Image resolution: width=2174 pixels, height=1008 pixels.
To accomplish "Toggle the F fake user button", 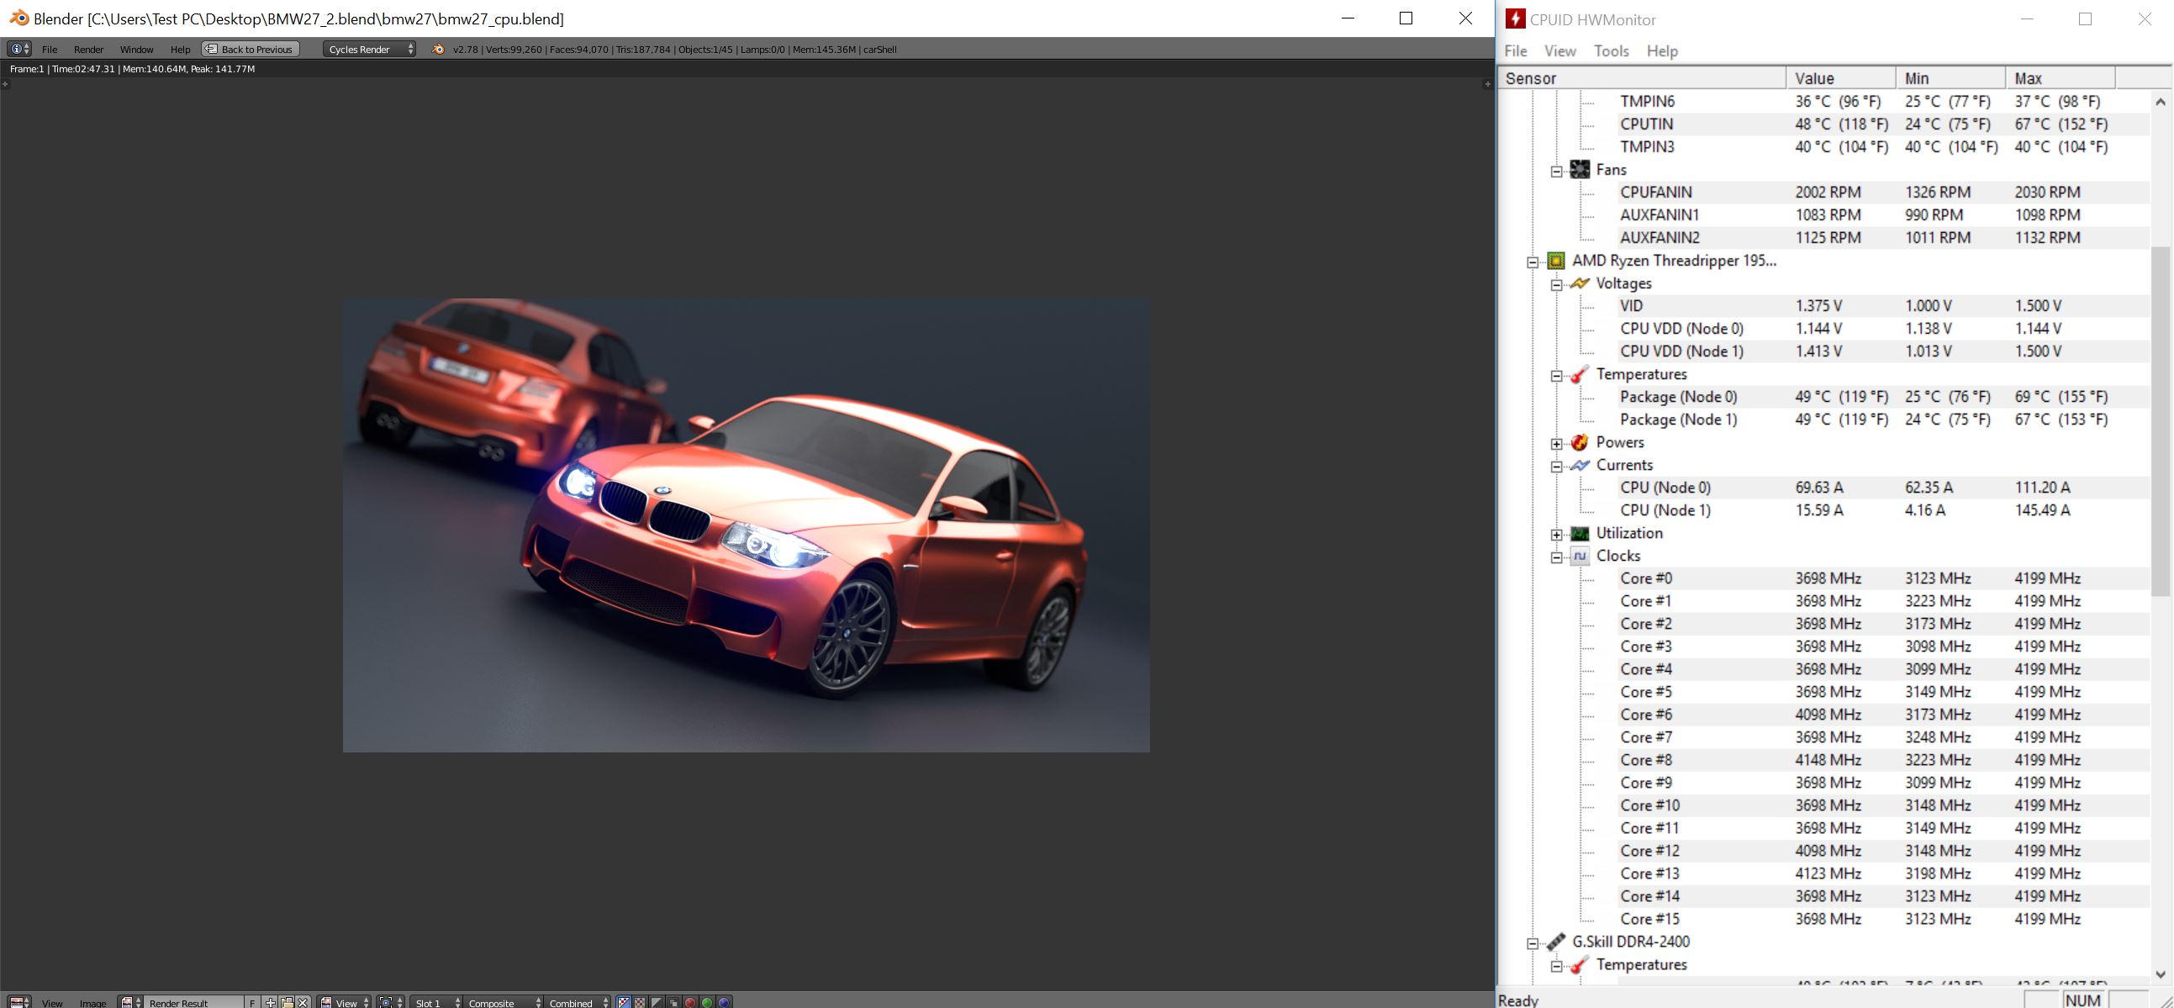I will [x=251, y=1003].
